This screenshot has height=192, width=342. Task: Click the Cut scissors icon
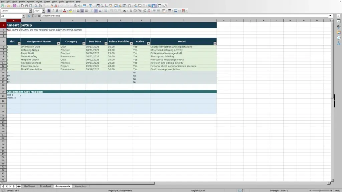click(36, 6)
